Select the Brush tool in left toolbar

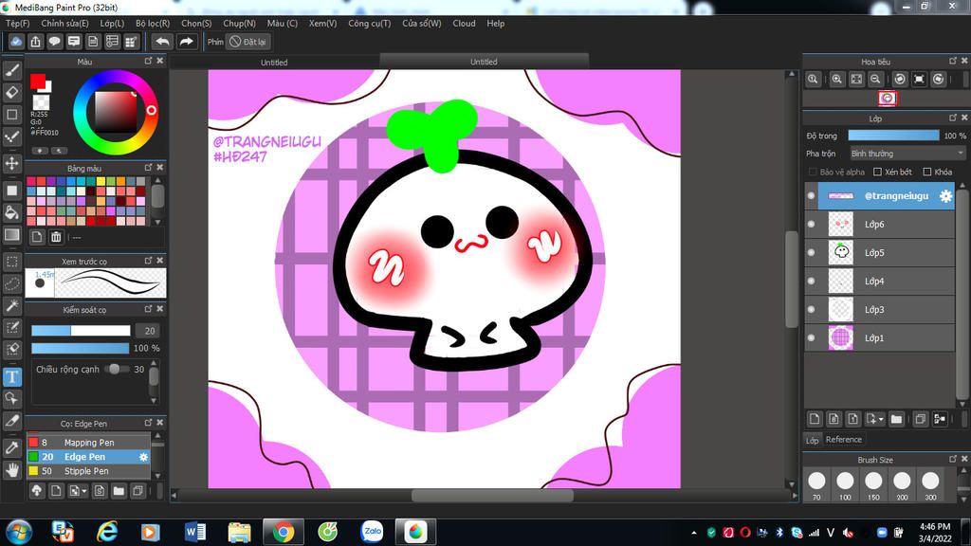tap(11, 70)
